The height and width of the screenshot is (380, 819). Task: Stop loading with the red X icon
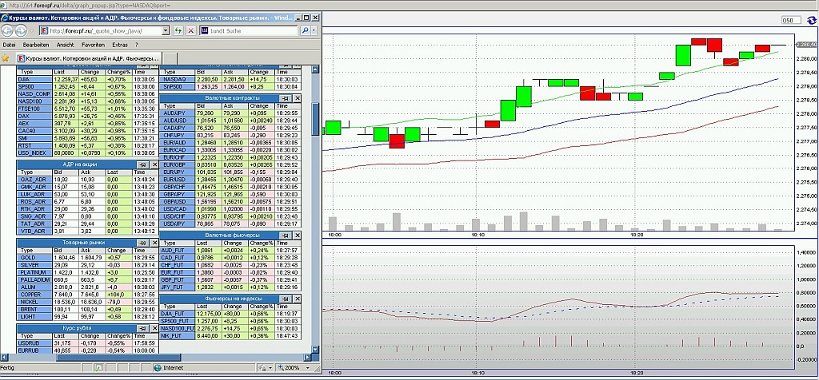(x=191, y=31)
